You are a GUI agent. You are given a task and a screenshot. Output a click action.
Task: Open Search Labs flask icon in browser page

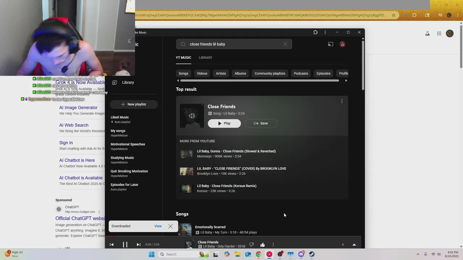[x=427, y=34]
